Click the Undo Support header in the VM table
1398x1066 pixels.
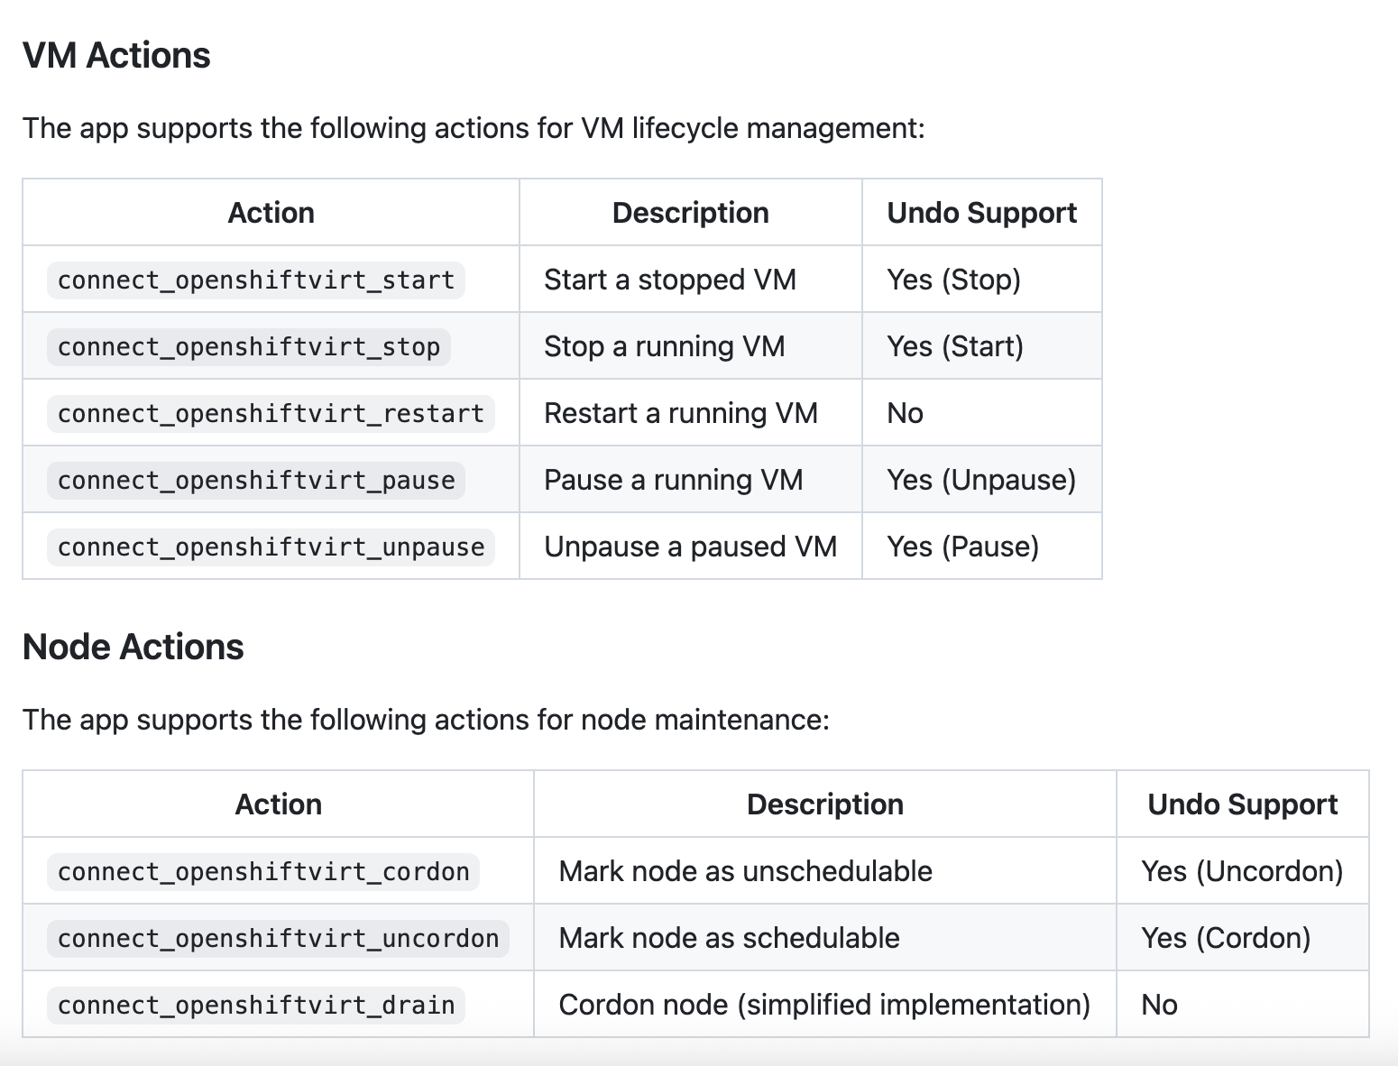click(981, 213)
